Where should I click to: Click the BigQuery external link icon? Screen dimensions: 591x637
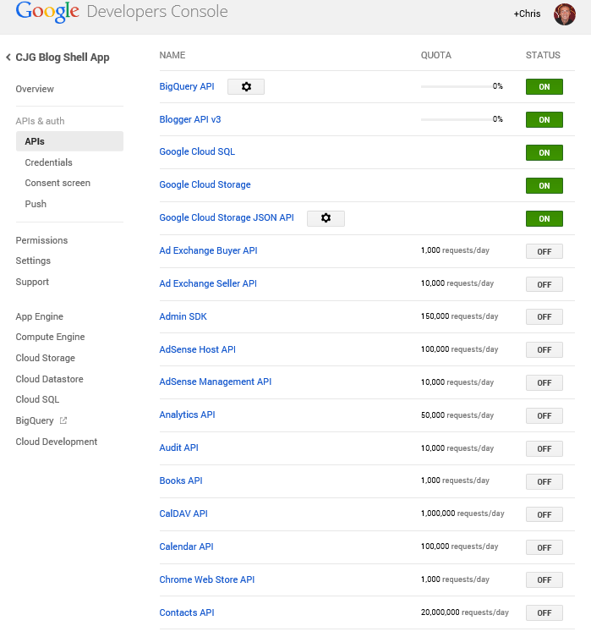[63, 420]
